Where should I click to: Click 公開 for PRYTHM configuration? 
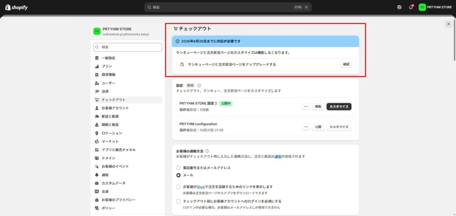pos(318,127)
